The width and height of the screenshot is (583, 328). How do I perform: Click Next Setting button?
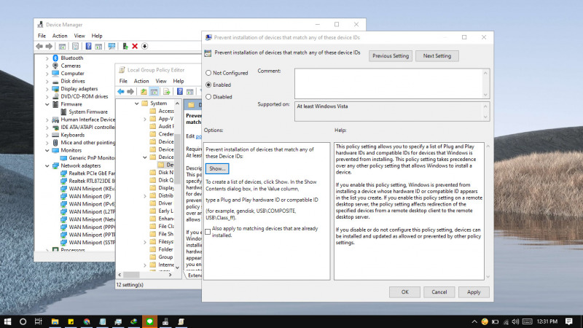437,56
